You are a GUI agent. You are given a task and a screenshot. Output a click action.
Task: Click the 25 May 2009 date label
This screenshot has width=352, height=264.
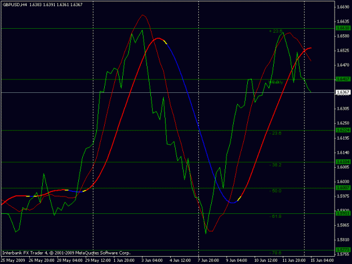point(13,261)
